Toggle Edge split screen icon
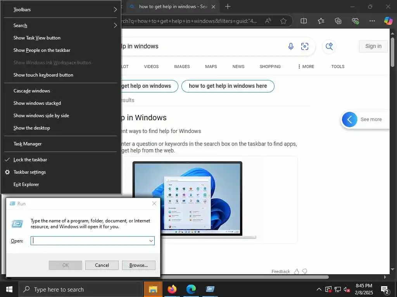397x297 pixels. 304,21
